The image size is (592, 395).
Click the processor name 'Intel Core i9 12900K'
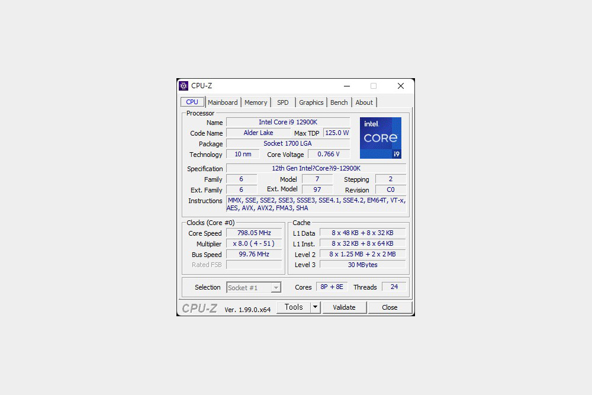pyautogui.click(x=288, y=123)
